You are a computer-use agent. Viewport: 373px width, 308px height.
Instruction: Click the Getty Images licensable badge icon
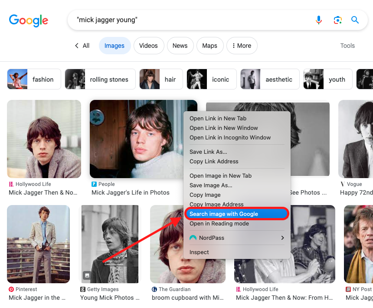pos(87,275)
